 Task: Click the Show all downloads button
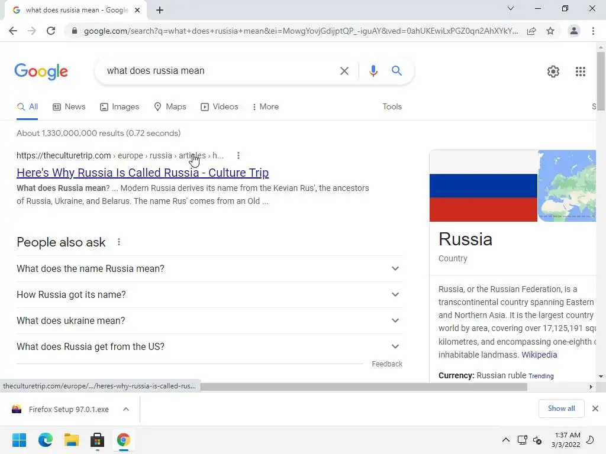pos(561,408)
